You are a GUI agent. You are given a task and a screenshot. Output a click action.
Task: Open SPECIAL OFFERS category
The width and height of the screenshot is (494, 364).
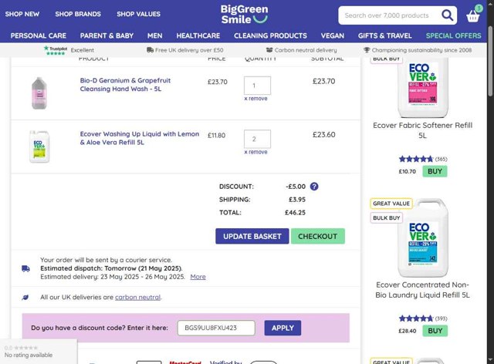(453, 36)
